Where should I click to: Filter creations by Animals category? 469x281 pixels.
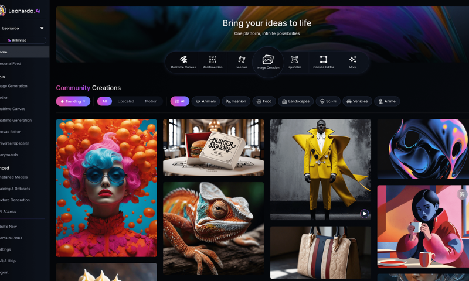[205, 101]
